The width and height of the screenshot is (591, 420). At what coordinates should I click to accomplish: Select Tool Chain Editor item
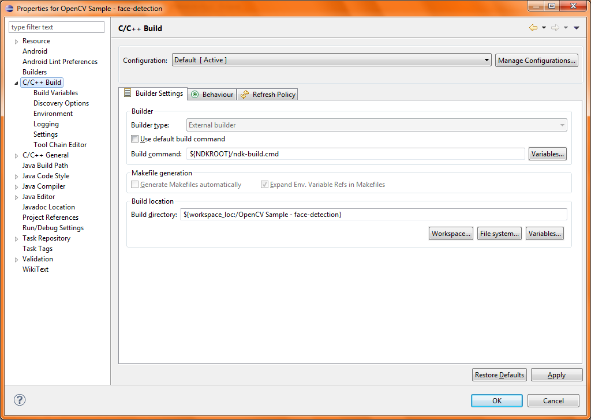point(60,145)
